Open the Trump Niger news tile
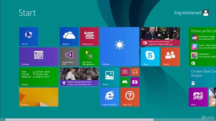The height and width of the screenshot is (121, 216). coord(160,37)
